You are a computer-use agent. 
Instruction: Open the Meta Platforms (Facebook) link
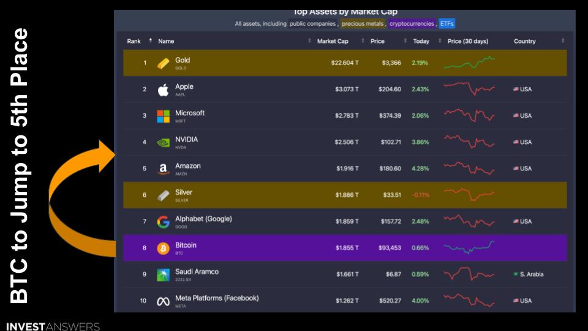[x=217, y=298]
